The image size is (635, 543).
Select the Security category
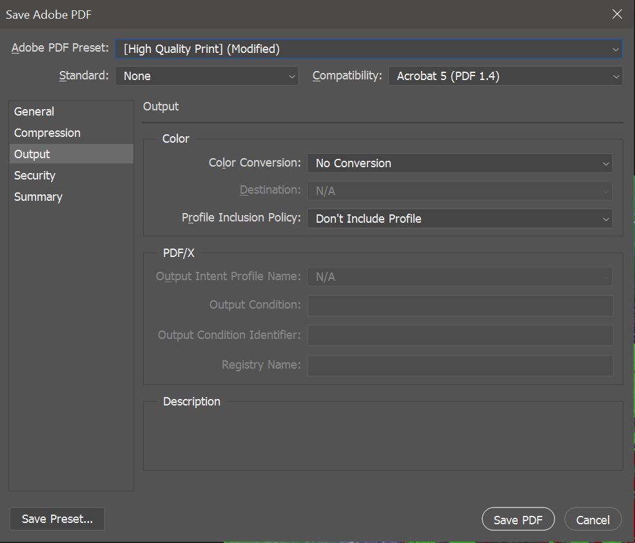pyautogui.click(x=72, y=176)
